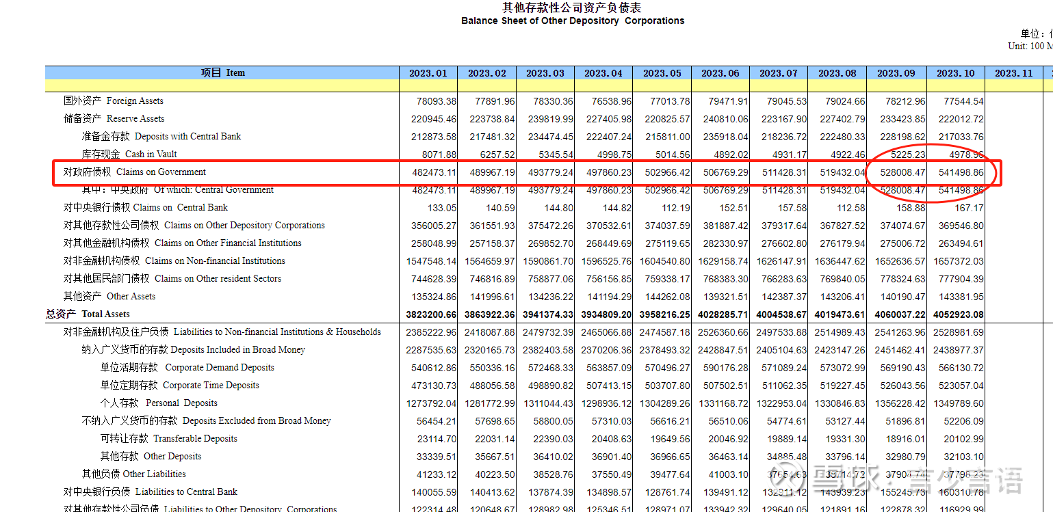Select the 2023.11 column header
This screenshot has width=1053, height=512.
[x=1013, y=73]
